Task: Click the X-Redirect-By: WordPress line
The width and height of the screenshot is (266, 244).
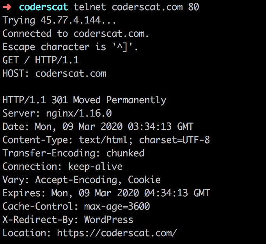Action: click(x=68, y=220)
